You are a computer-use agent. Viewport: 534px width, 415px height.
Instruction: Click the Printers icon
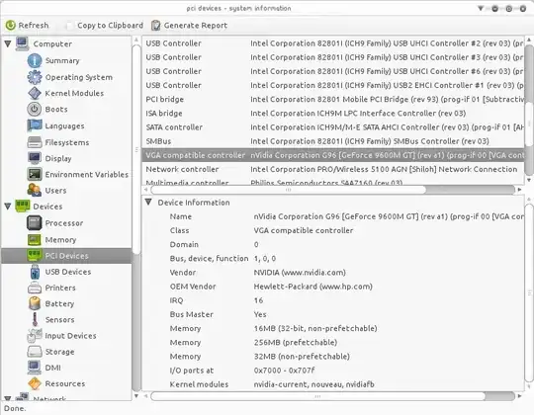[x=35, y=288]
